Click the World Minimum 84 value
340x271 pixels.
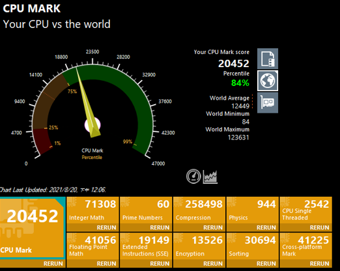(246, 122)
